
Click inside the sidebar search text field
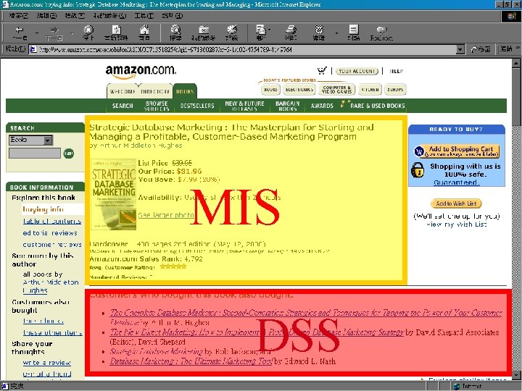(x=35, y=154)
